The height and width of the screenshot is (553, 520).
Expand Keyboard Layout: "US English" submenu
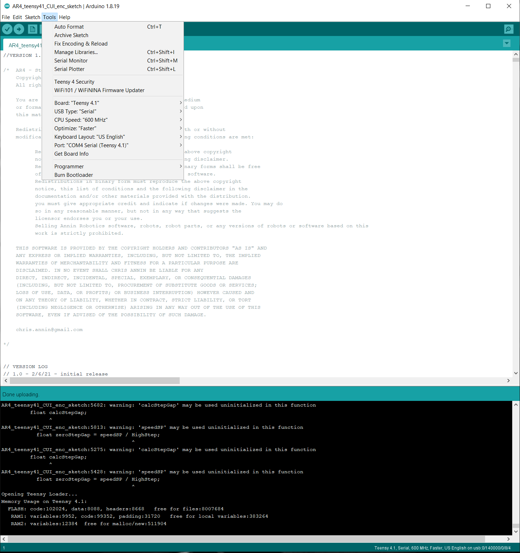click(113, 137)
